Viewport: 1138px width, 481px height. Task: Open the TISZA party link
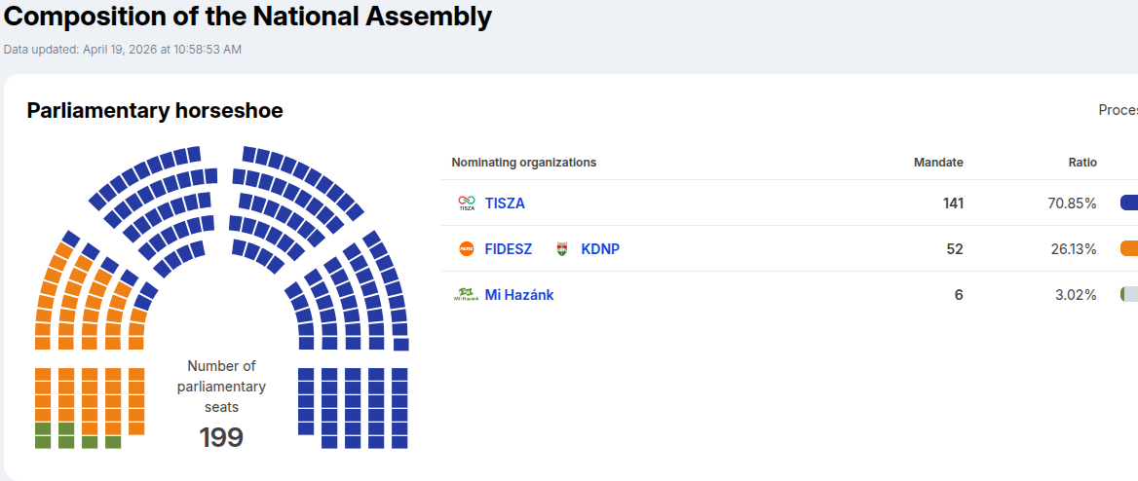[505, 203]
